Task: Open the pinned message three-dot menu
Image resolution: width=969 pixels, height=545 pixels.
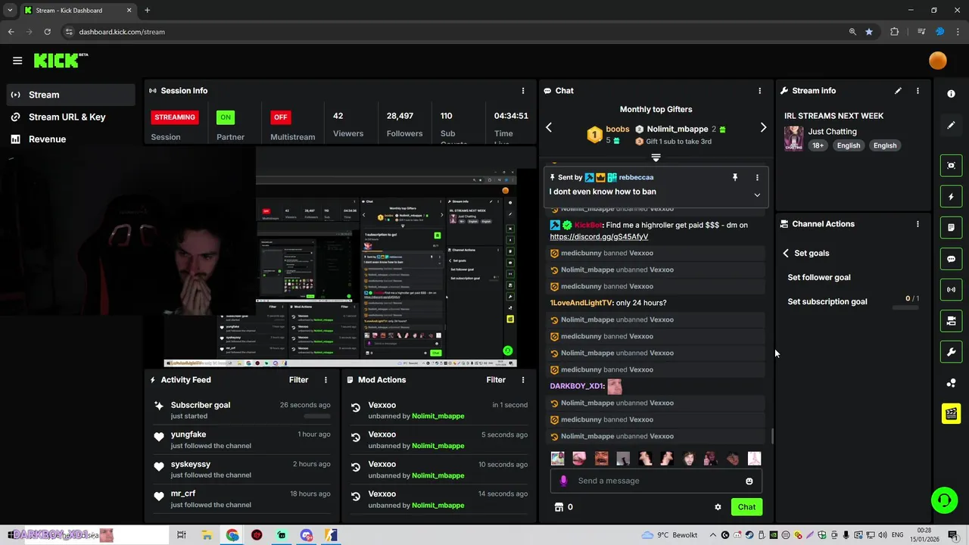Action: click(757, 177)
